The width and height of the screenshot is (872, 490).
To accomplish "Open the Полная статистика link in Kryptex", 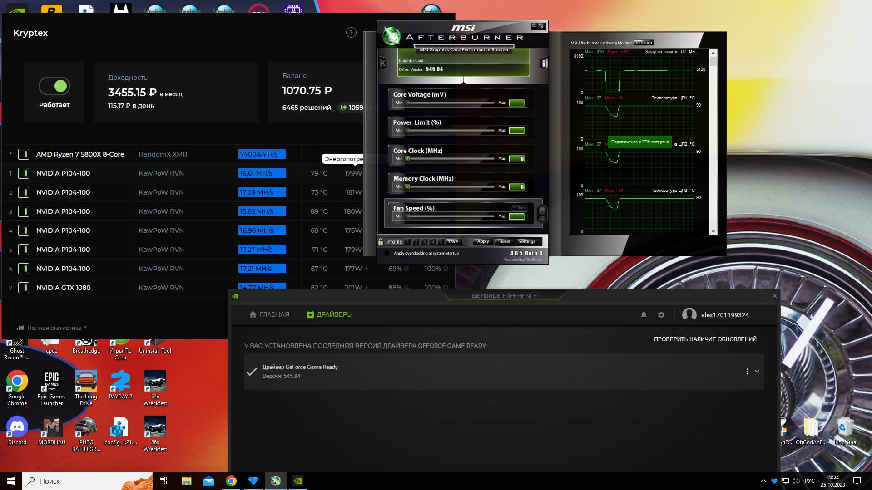I will click(x=51, y=328).
